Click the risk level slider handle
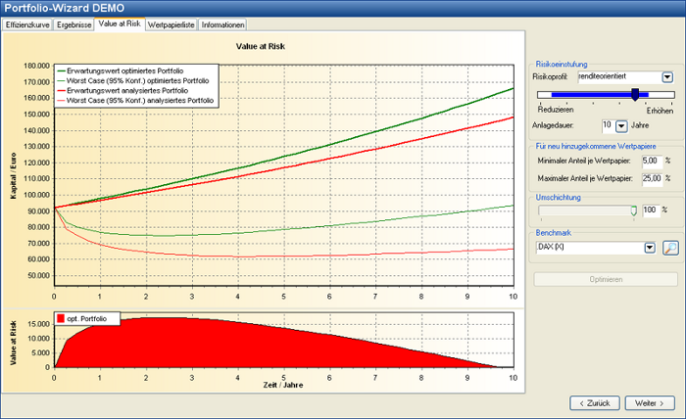The width and height of the screenshot is (686, 419). [x=635, y=95]
